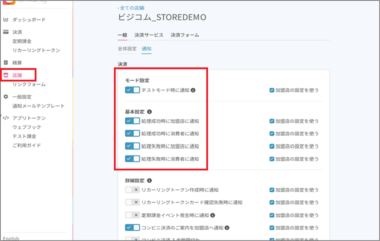Open ご利用ガイド in sidebar

(x=27, y=145)
